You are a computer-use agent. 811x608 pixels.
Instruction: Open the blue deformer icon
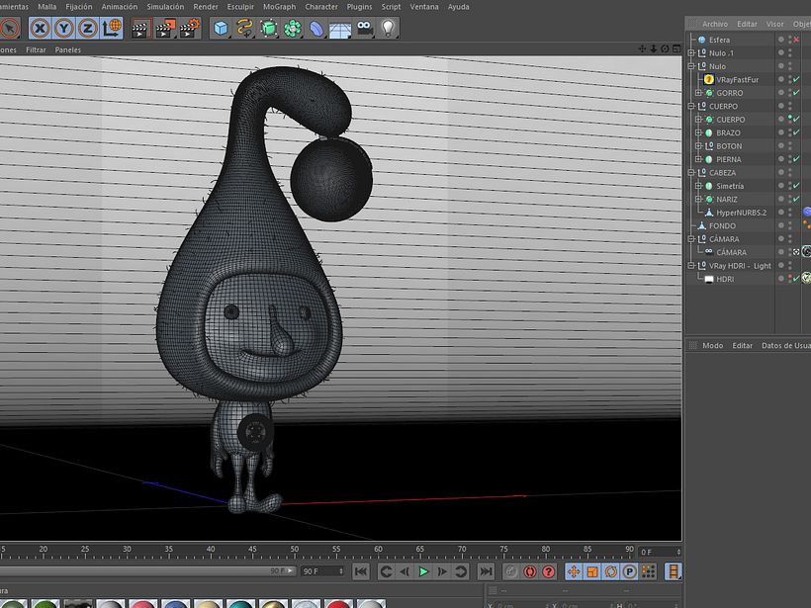(316, 29)
